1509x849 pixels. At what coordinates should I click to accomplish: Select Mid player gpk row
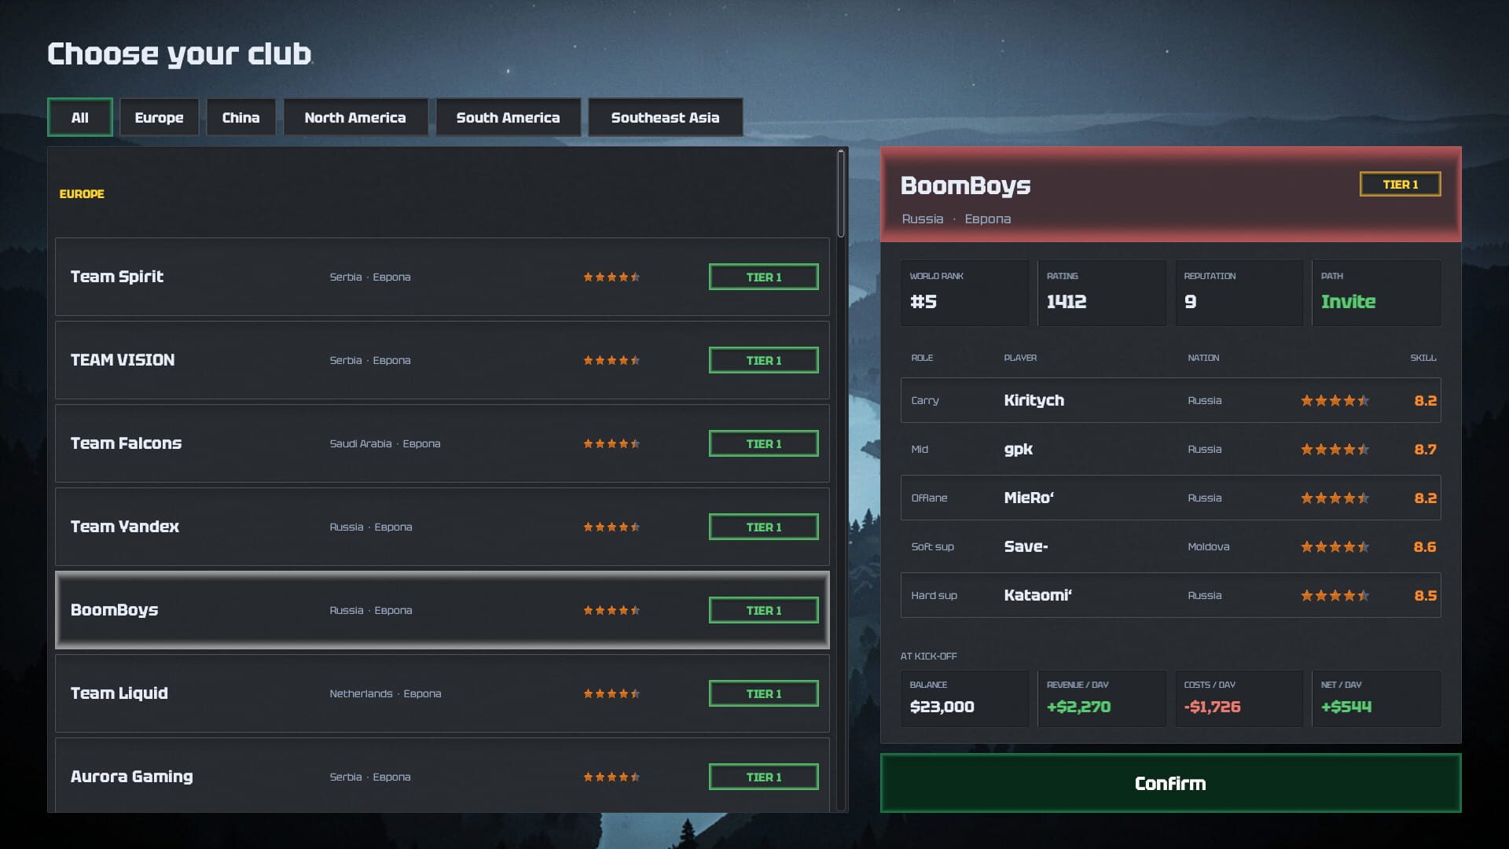coord(1170,449)
